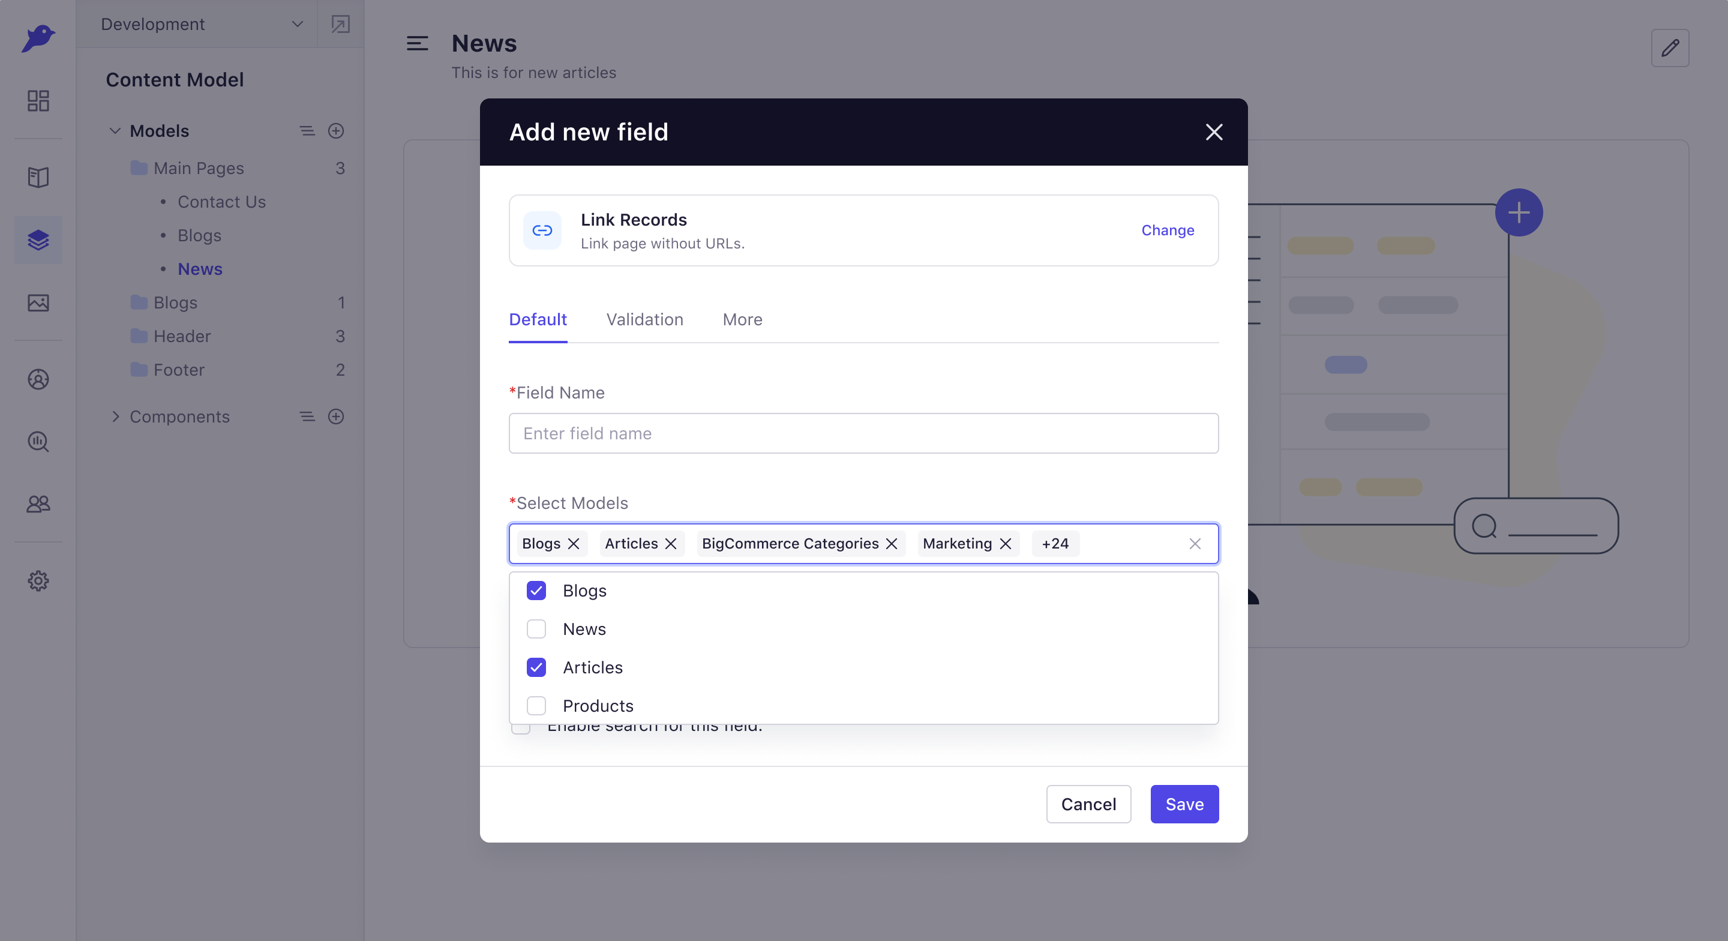The width and height of the screenshot is (1728, 941).
Task: Click the sort list icon next to Models
Action: 307,131
